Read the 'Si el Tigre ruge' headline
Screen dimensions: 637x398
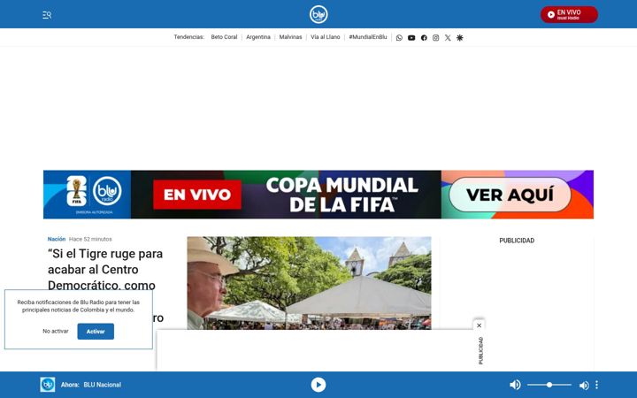pos(105,269)
